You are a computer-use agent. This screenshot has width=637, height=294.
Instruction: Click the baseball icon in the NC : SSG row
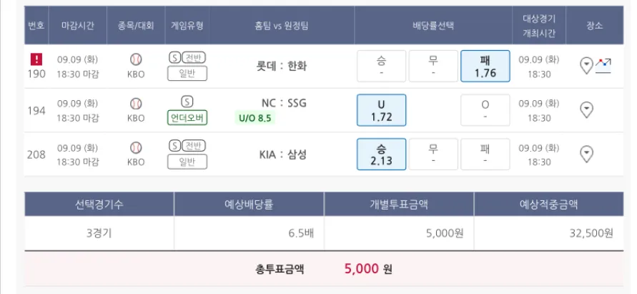pyautogui.click(x=136, y=104)
